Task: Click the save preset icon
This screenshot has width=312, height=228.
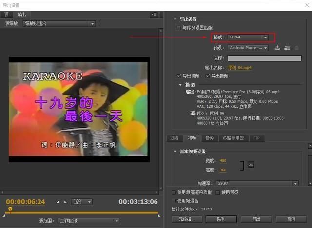Action: pos(277,48)
